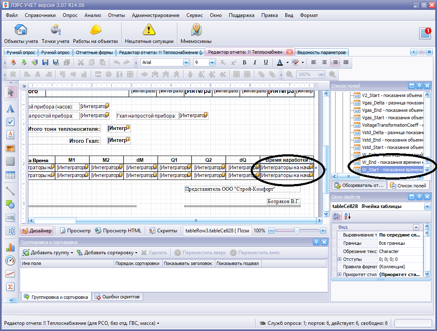Switch to Просмотр HTML tab

point(118,231)
